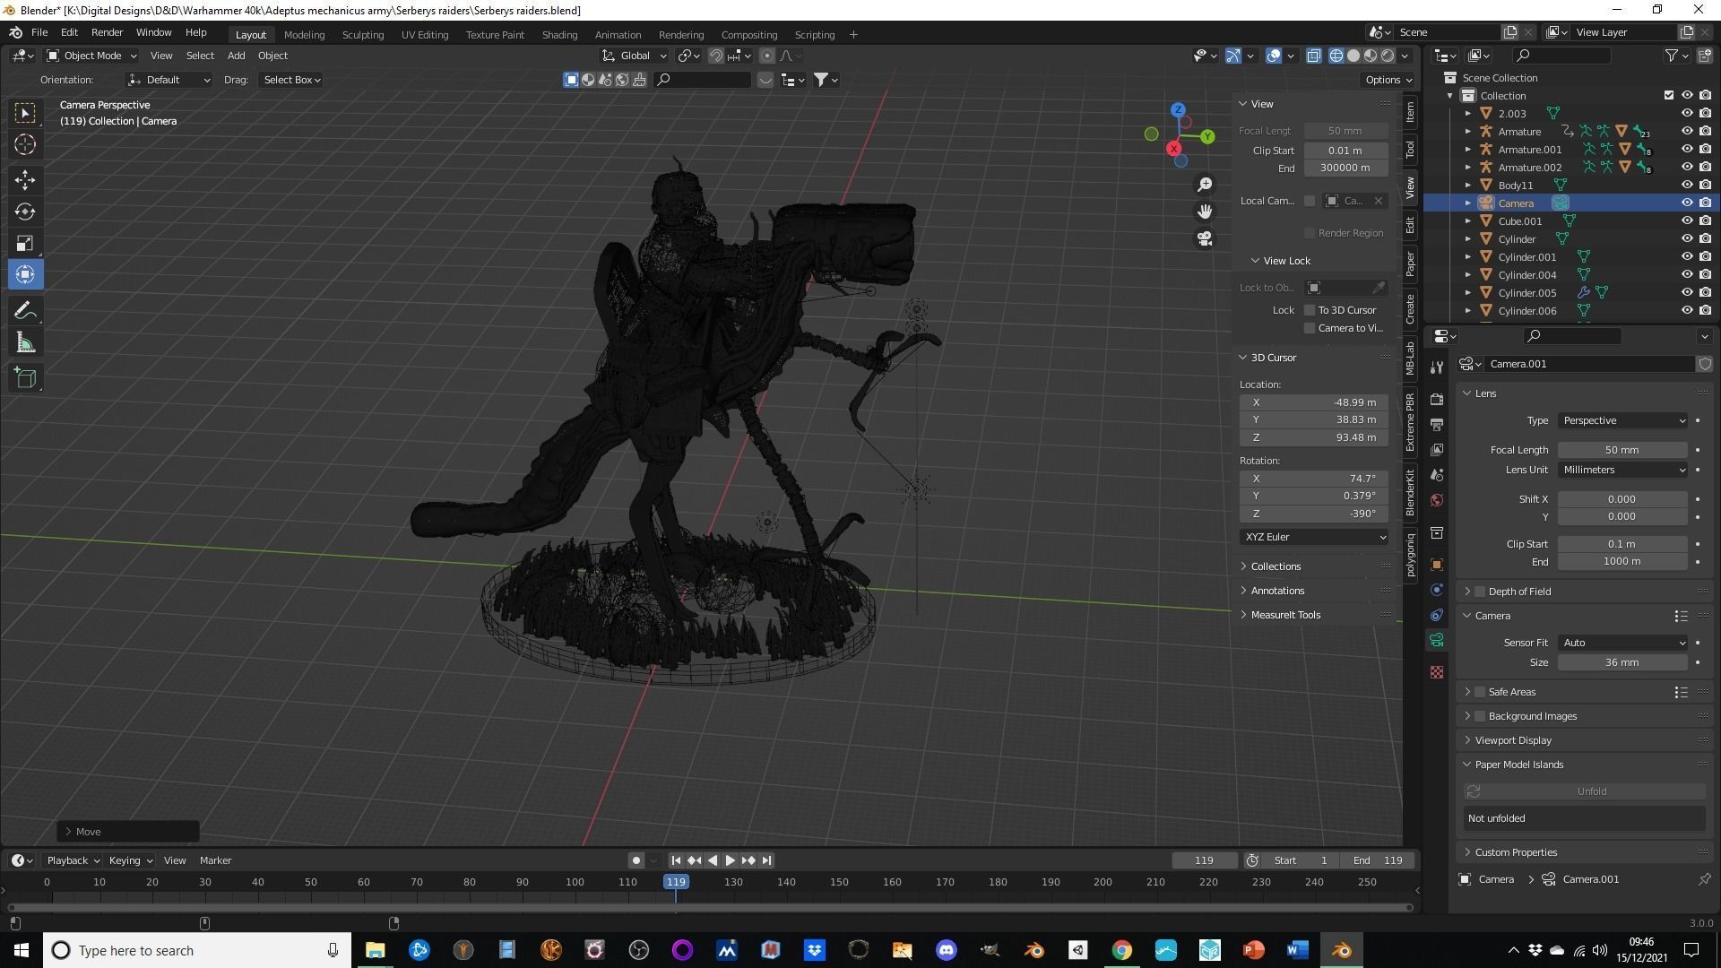Click the Unfold button in Paper Model
1721x968 pixels.
tap(1585, 791)
